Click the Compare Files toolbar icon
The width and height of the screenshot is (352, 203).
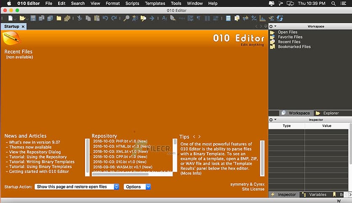[x=237, y=18]
